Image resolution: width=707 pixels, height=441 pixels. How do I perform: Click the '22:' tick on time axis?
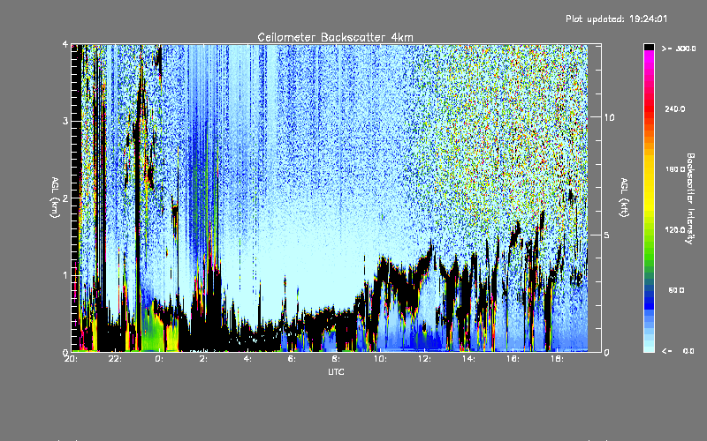[115, 359]
